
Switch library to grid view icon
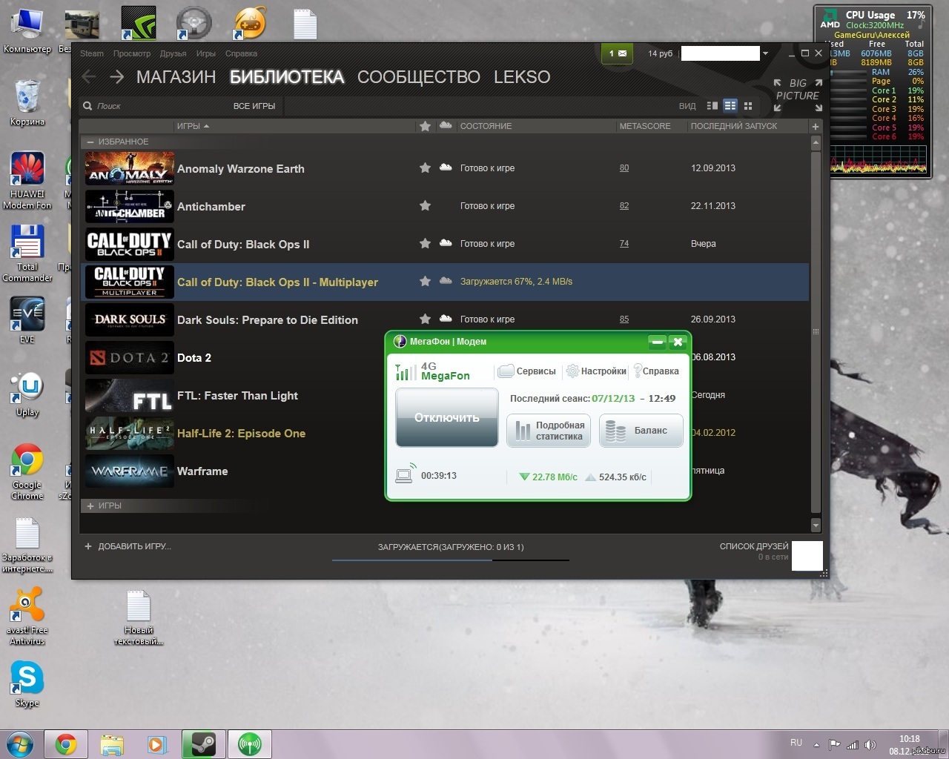(x=748, y=106)
